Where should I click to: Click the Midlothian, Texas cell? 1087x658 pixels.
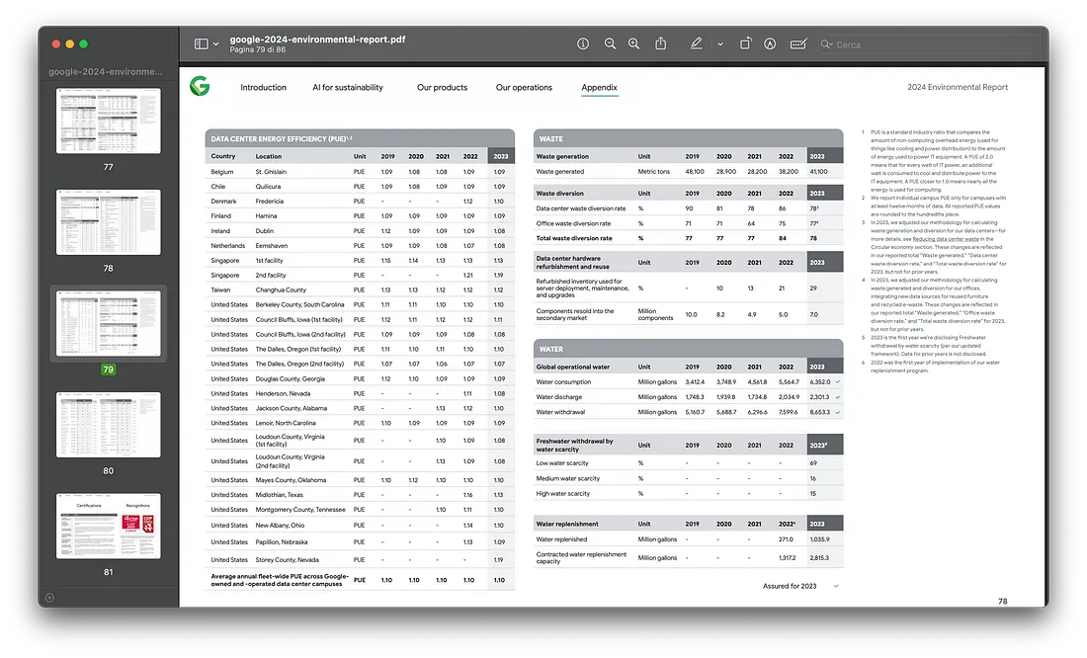click(280, 495)
